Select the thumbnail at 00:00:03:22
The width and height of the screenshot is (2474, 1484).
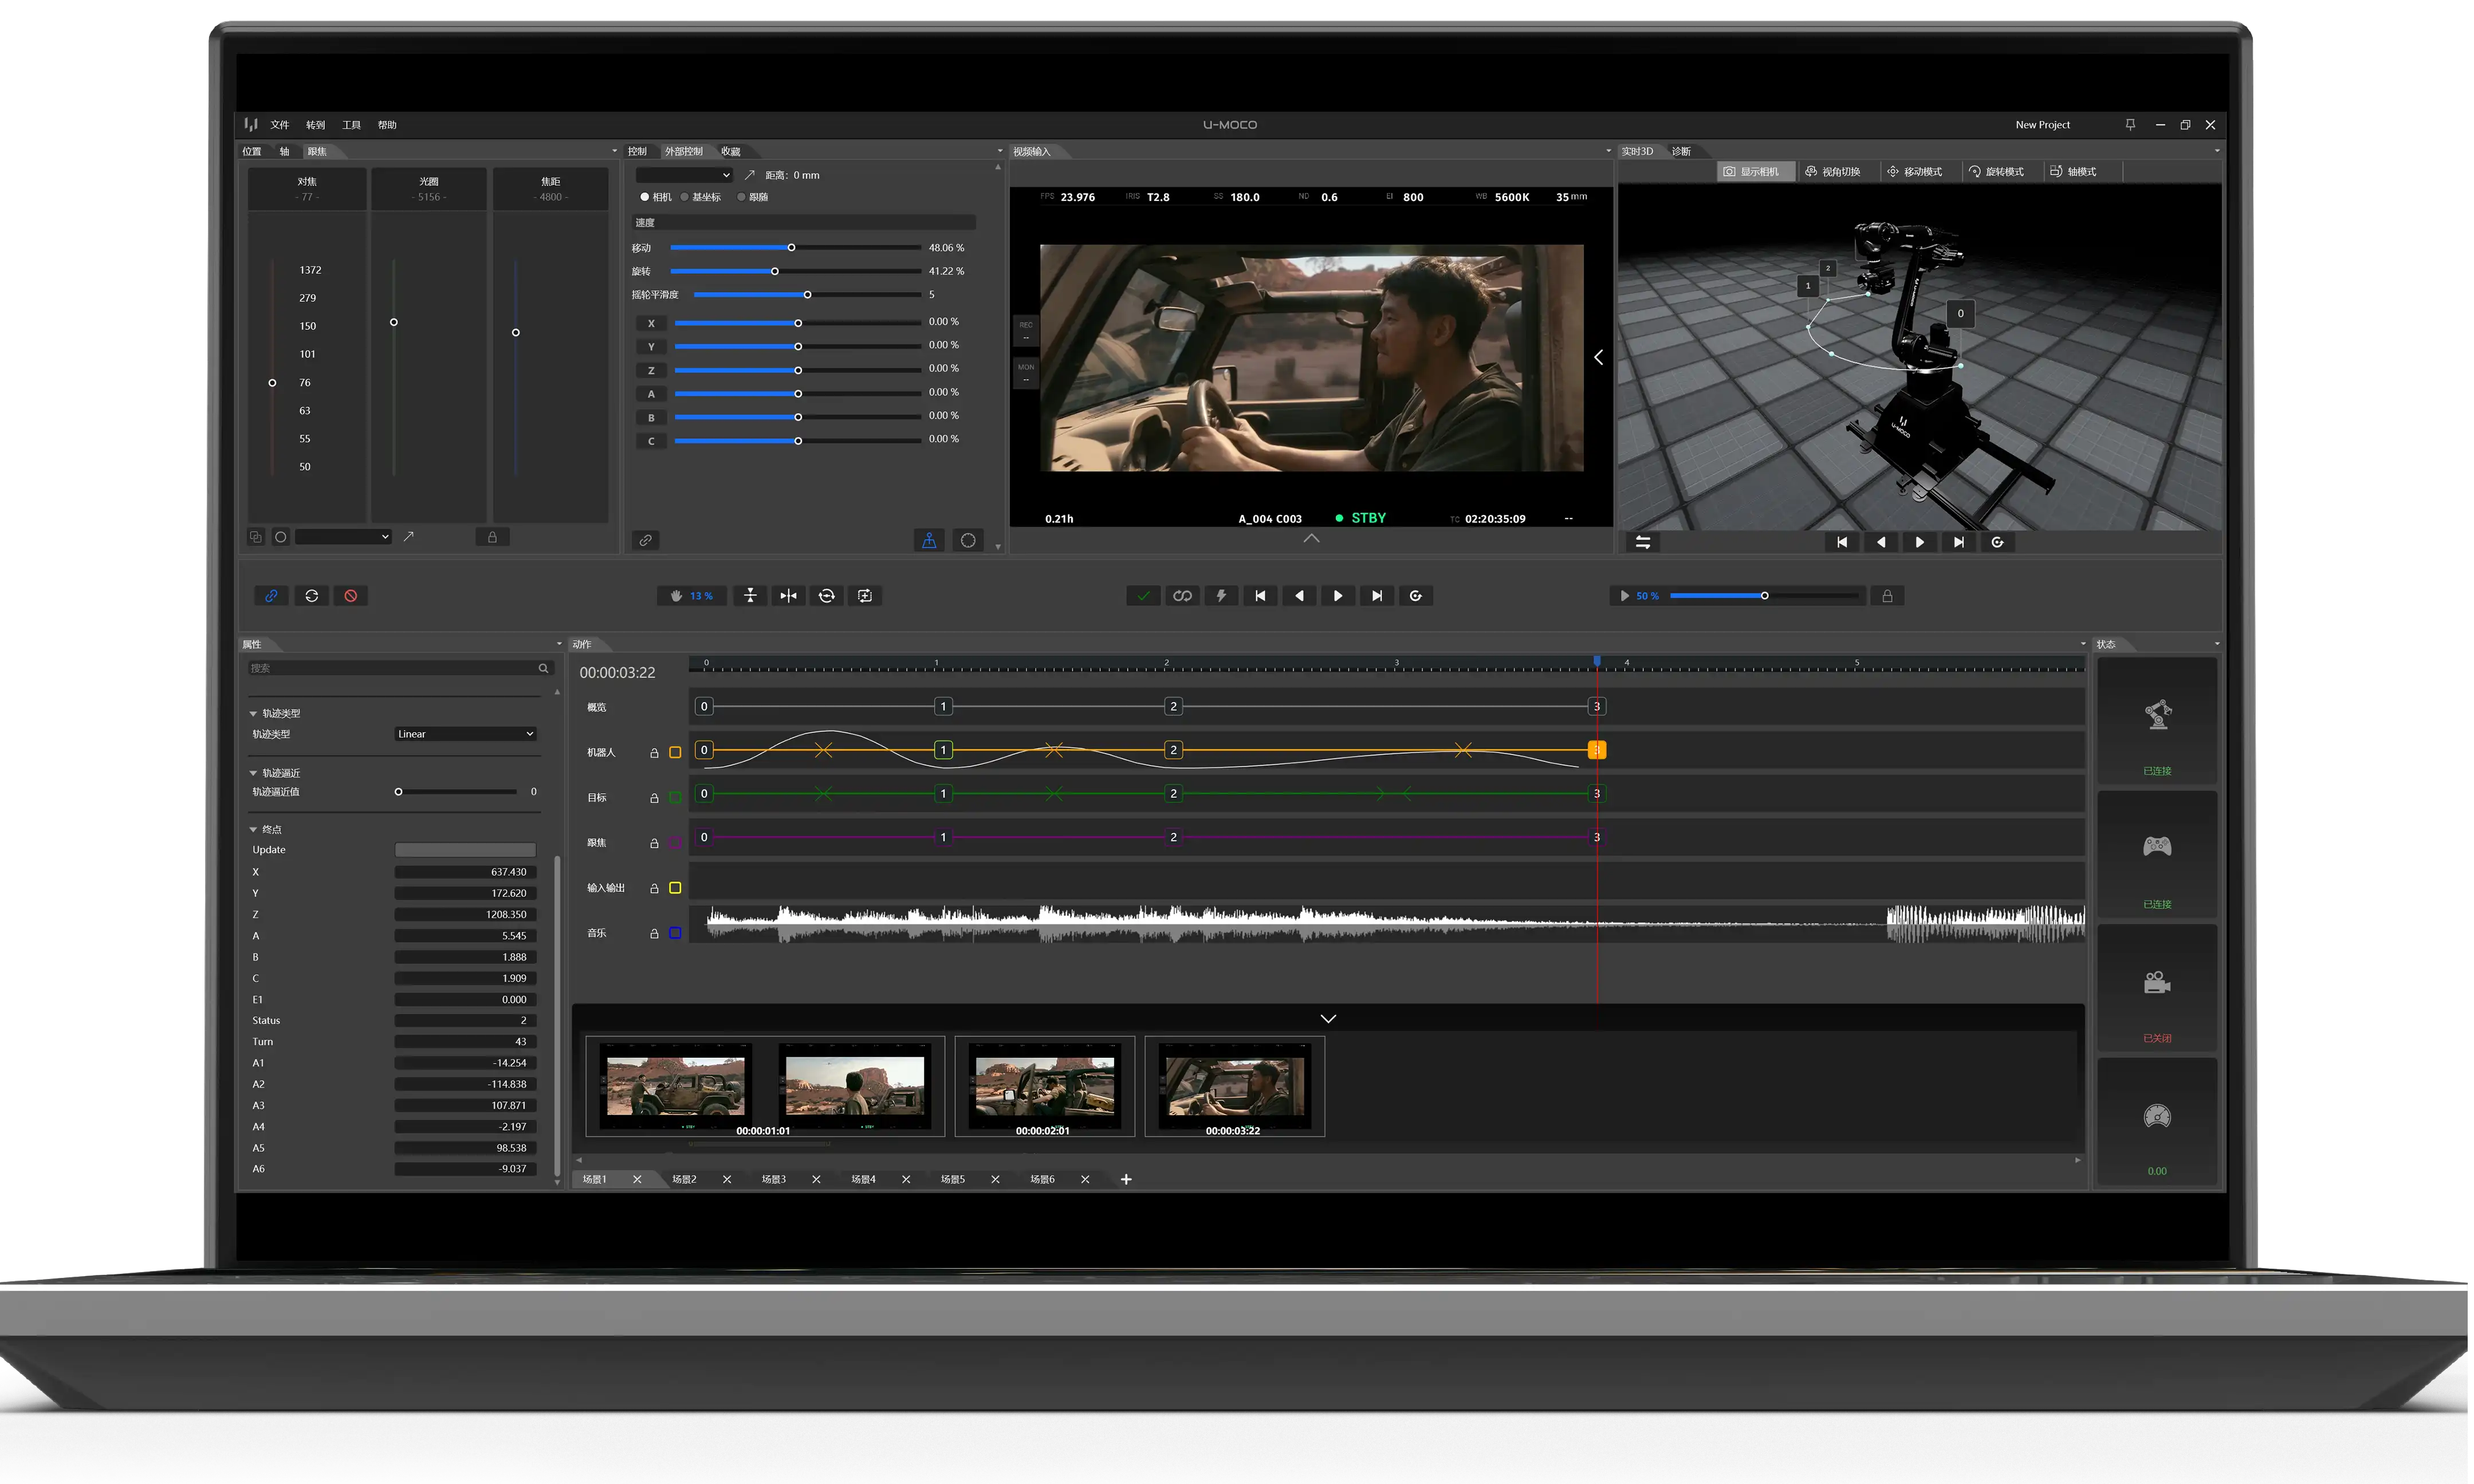1234,1087
